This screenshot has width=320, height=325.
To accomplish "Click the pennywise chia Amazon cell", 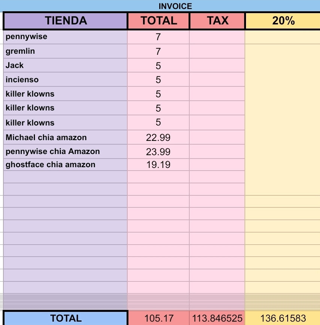I will pos(65,151).
